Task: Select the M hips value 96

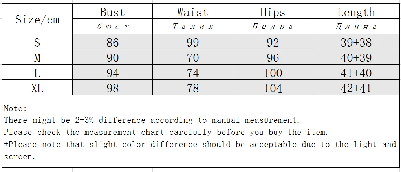Action: pyautogui.click(x=273, y=57)
